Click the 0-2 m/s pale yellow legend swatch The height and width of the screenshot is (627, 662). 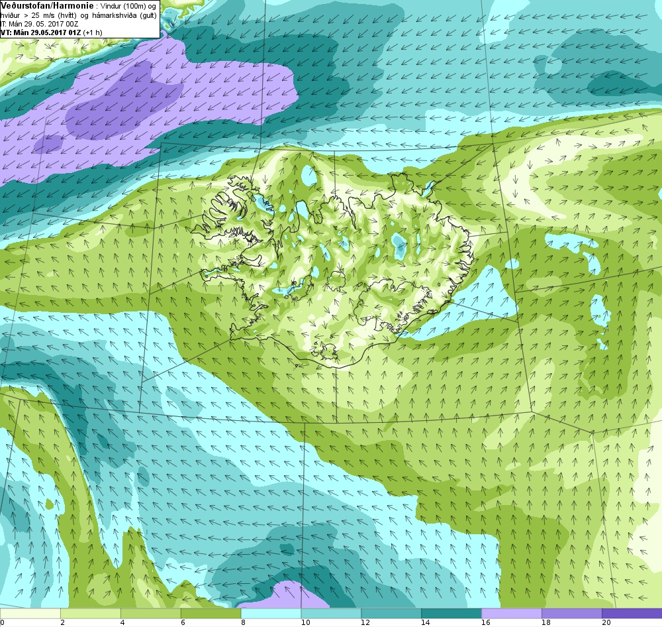click(x=30, y=613)
